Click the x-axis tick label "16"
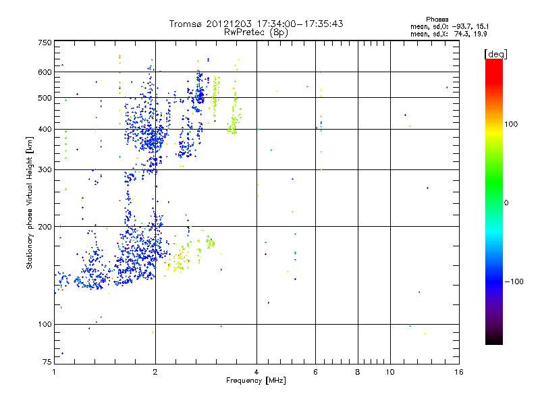 pyautogui.click(x=459, y=372)
